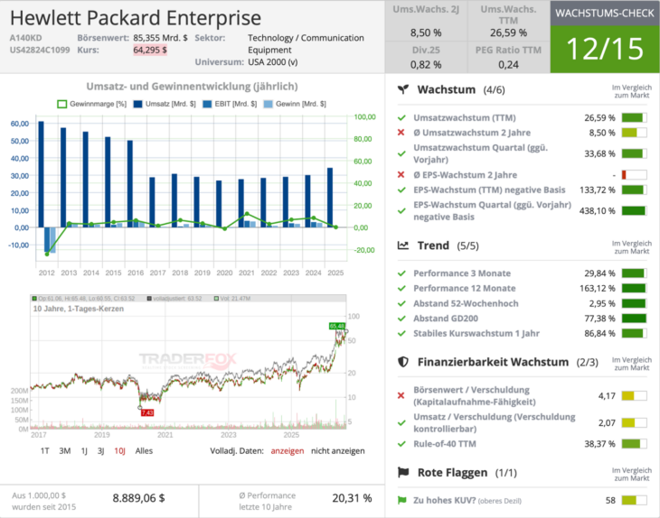Click the Div.25 value 0,82 %
The image size is (660, 518).
[426, 65]
